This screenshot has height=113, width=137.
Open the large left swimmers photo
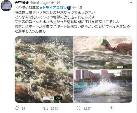pos(44,69)
